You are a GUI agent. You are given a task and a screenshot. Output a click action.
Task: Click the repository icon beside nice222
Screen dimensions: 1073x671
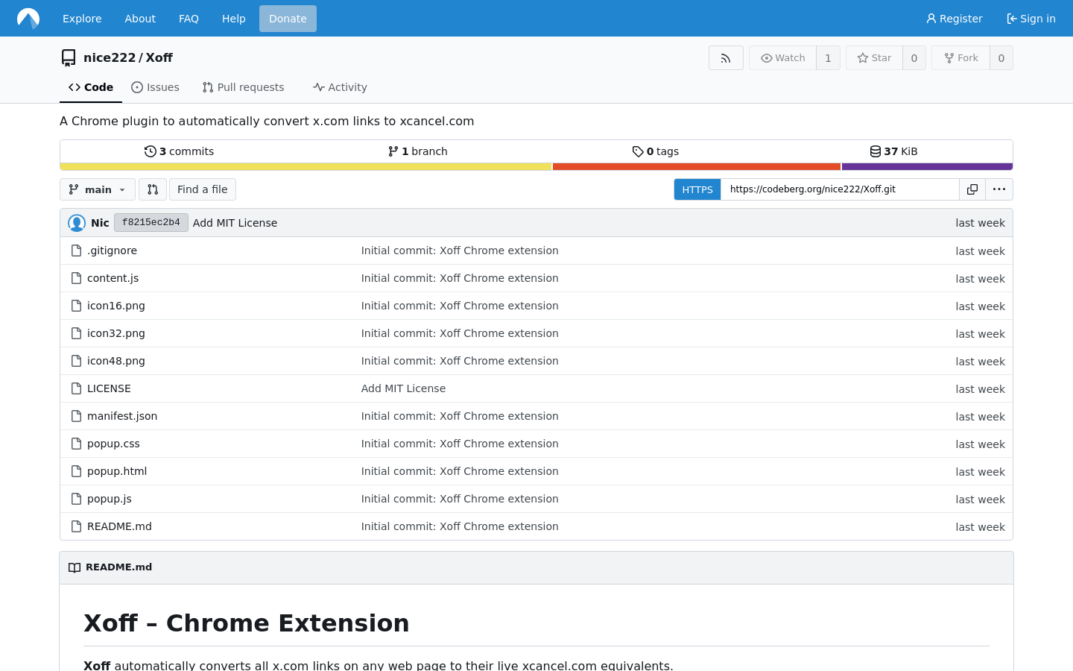click(69, 57)
